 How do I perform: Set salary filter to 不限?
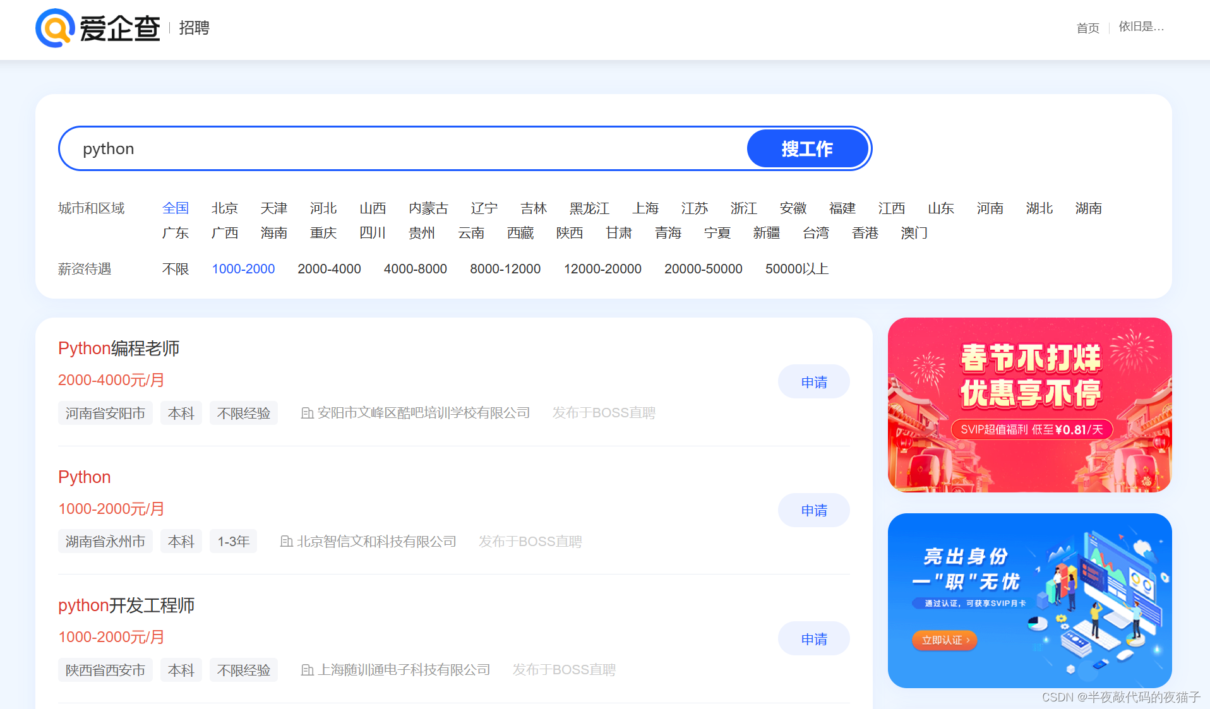pos(176,269)
